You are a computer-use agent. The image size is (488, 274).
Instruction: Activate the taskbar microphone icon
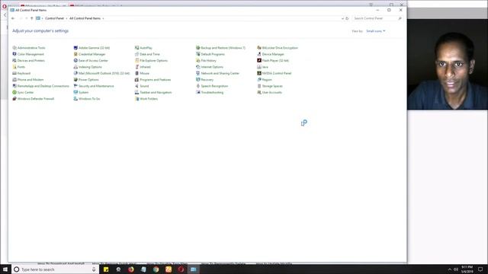(94, 269)
